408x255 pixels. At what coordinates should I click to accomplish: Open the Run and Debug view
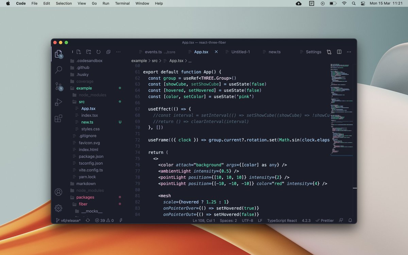point(58,102)
